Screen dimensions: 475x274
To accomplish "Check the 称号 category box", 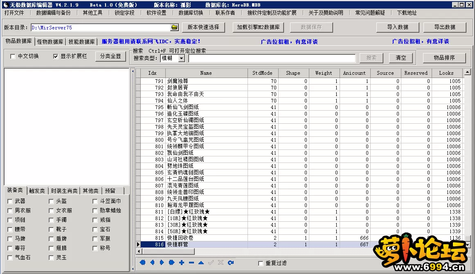I will (x=95, y=248).
